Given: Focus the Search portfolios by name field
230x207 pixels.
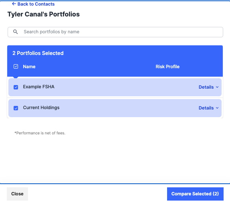Looking at the screenshot, I should pos(115,32).
